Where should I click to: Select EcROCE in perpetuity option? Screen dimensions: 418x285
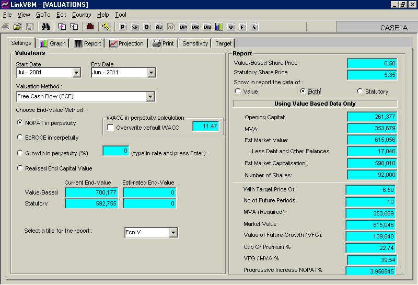(x=20, y=137)
